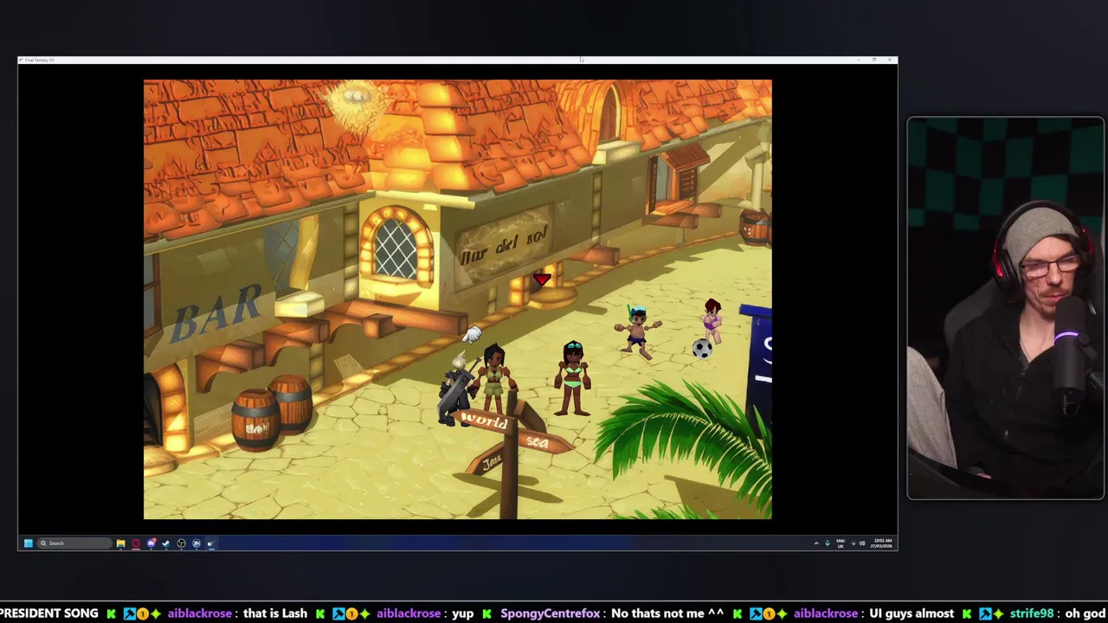Click 'No thats not me ^^' message
The image size is (1108, 623).
667,613
